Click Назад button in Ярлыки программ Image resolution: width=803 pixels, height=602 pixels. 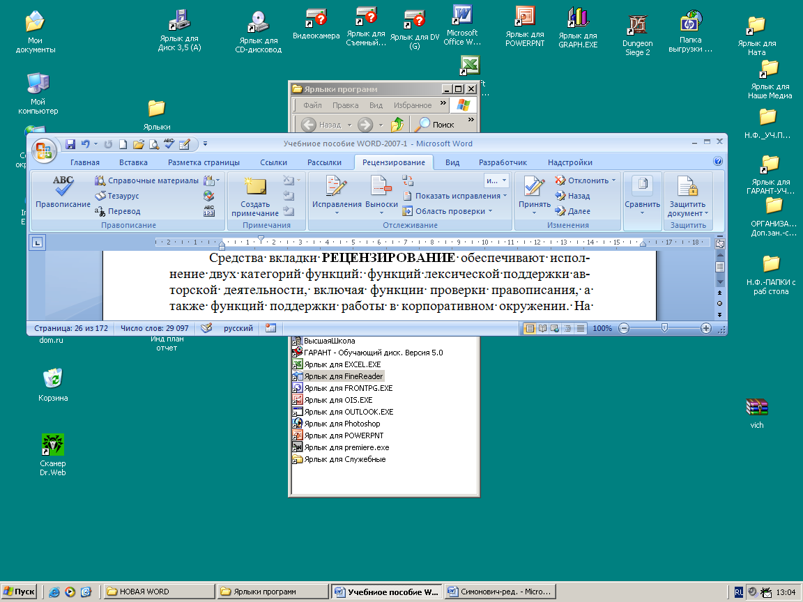321,125
